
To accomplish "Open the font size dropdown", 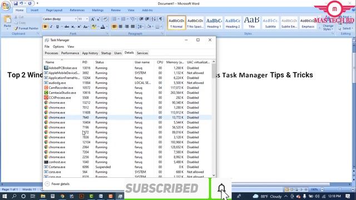I will click(87, 19).
